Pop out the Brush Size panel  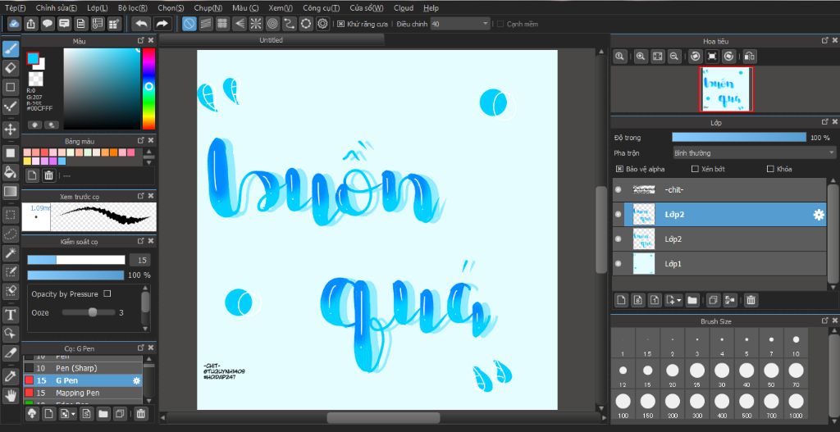(825, 321)
